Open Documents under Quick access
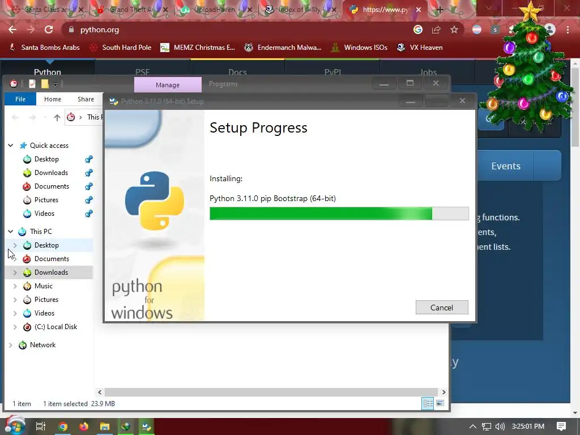 (x=52, y=186)
